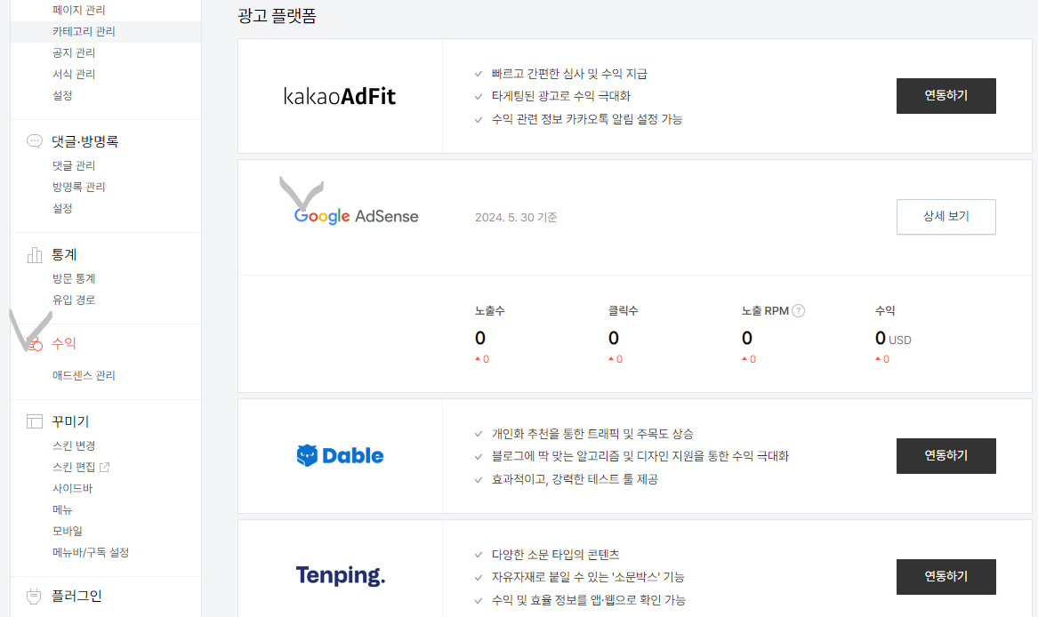Click 빠르고 간편한 심사 및 수익 지급 text

(569, 74)
